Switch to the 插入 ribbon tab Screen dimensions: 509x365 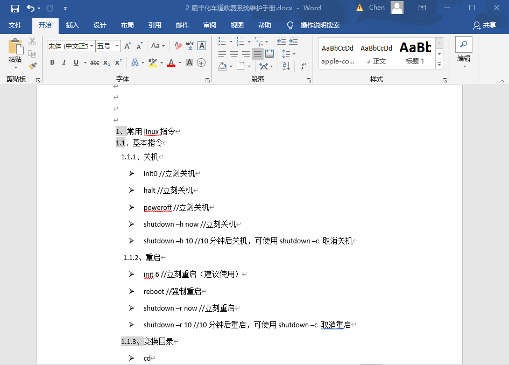tap(73, 25)
